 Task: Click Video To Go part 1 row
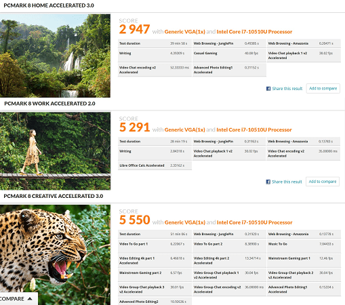(155, 246)
